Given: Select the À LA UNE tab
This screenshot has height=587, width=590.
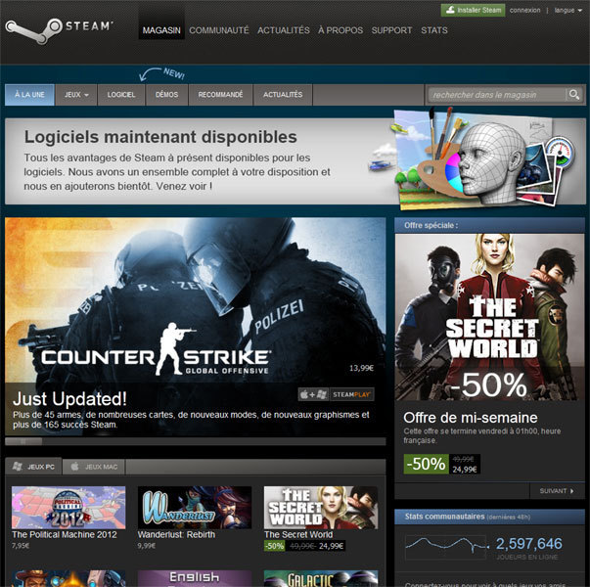Looking at the screenshot, I should [x=29, y=95].
